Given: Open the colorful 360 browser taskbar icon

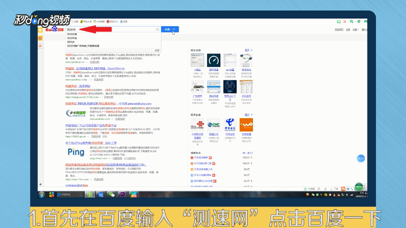Looking at the screenshot, I should [52, 194].
